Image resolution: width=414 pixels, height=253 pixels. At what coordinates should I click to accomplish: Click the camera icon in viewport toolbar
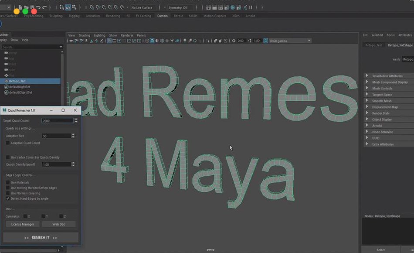[x=71, y=41]
